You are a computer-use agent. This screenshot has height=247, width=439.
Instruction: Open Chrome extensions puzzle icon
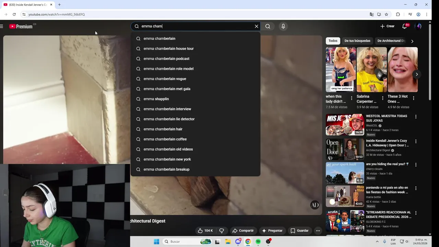(398, 14)
